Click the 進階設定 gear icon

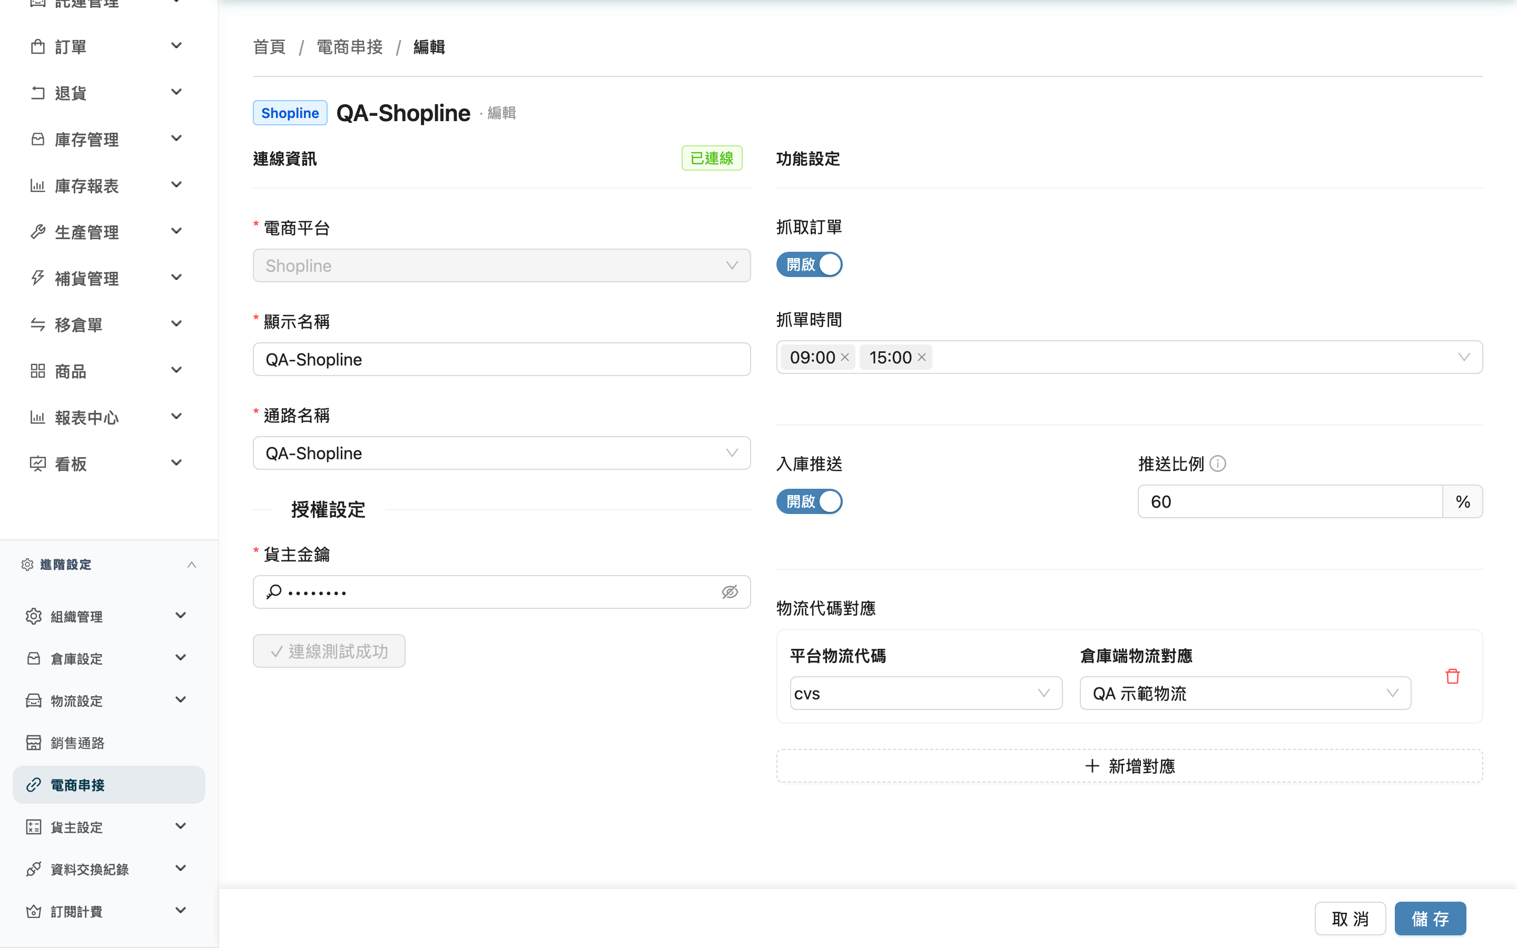27,564
